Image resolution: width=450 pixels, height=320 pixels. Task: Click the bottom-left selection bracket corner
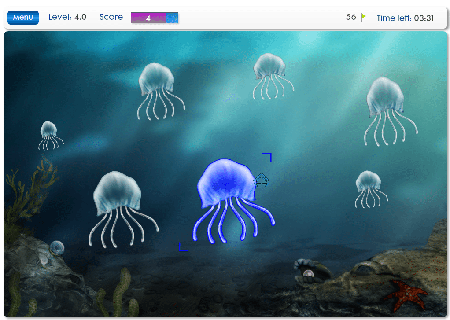coord(182,248)
